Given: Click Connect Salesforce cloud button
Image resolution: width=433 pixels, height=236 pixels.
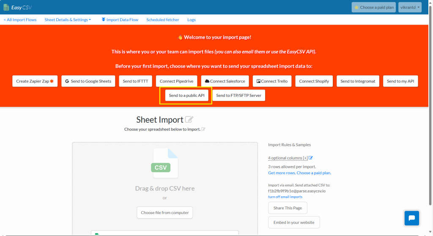Looking at the screenshot, I should point(225,81).
